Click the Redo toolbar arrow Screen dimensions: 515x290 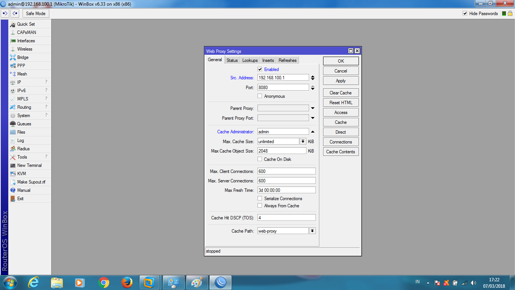point(15,14)
